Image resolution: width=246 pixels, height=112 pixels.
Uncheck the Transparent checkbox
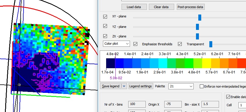tap(180, 44)
